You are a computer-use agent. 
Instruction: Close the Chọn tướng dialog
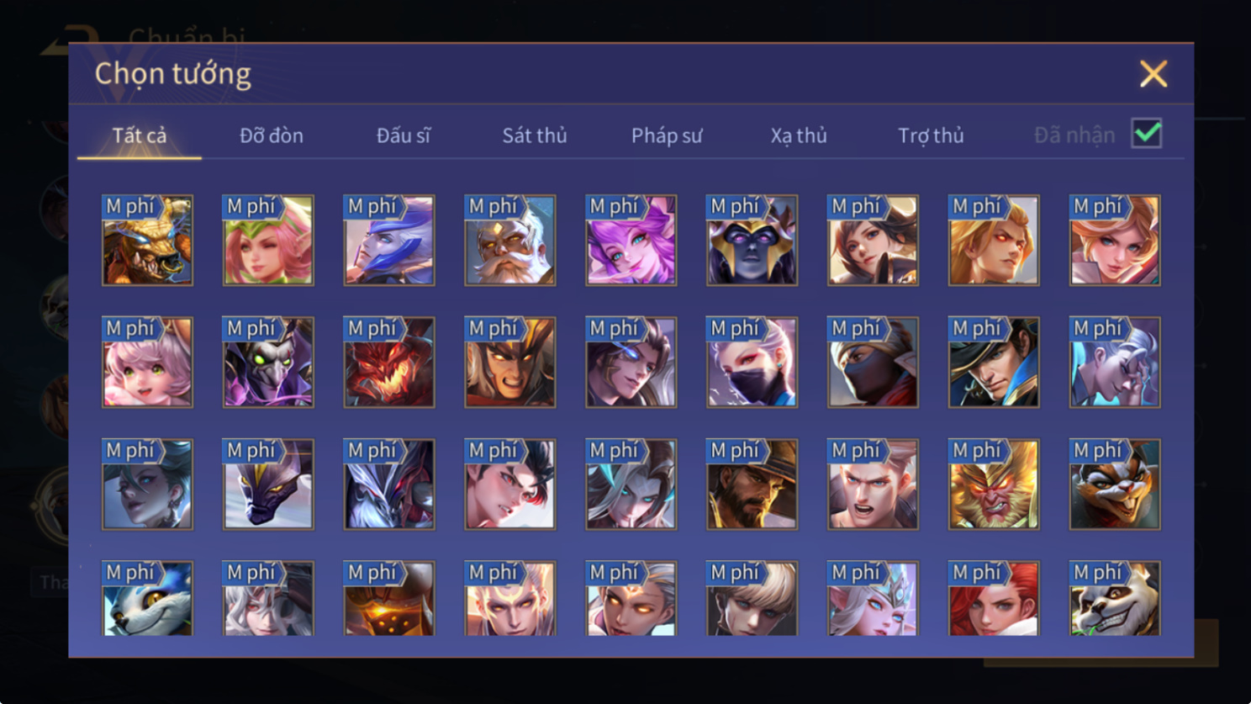[1153, 74]
